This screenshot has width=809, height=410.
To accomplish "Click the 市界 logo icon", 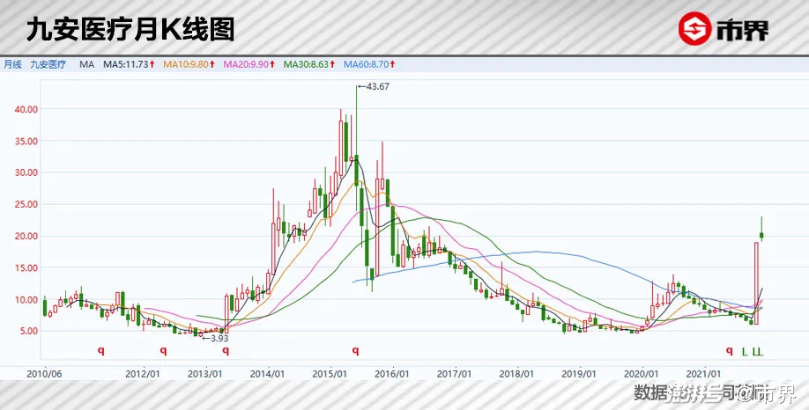I will 695,30.
